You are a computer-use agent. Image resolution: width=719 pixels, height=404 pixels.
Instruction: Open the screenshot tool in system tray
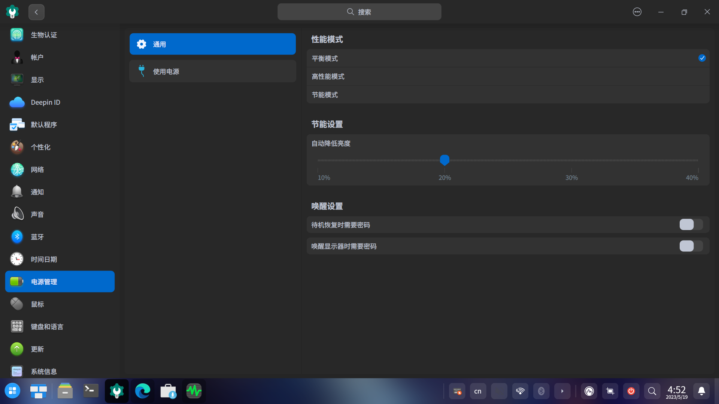(x=610, y=391)
